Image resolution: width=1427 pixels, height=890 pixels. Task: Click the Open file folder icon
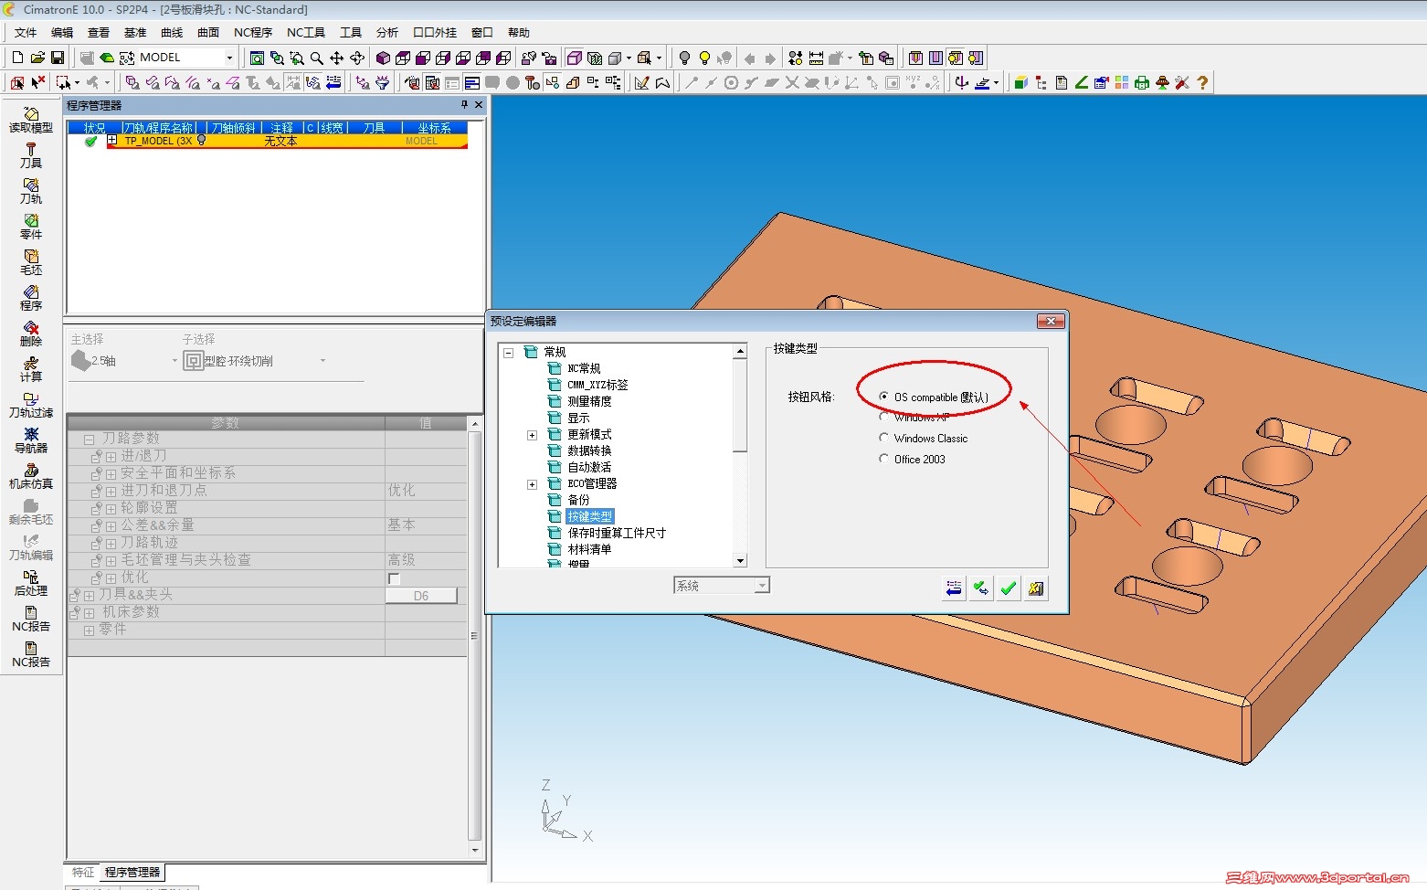(x=37, y=58)
